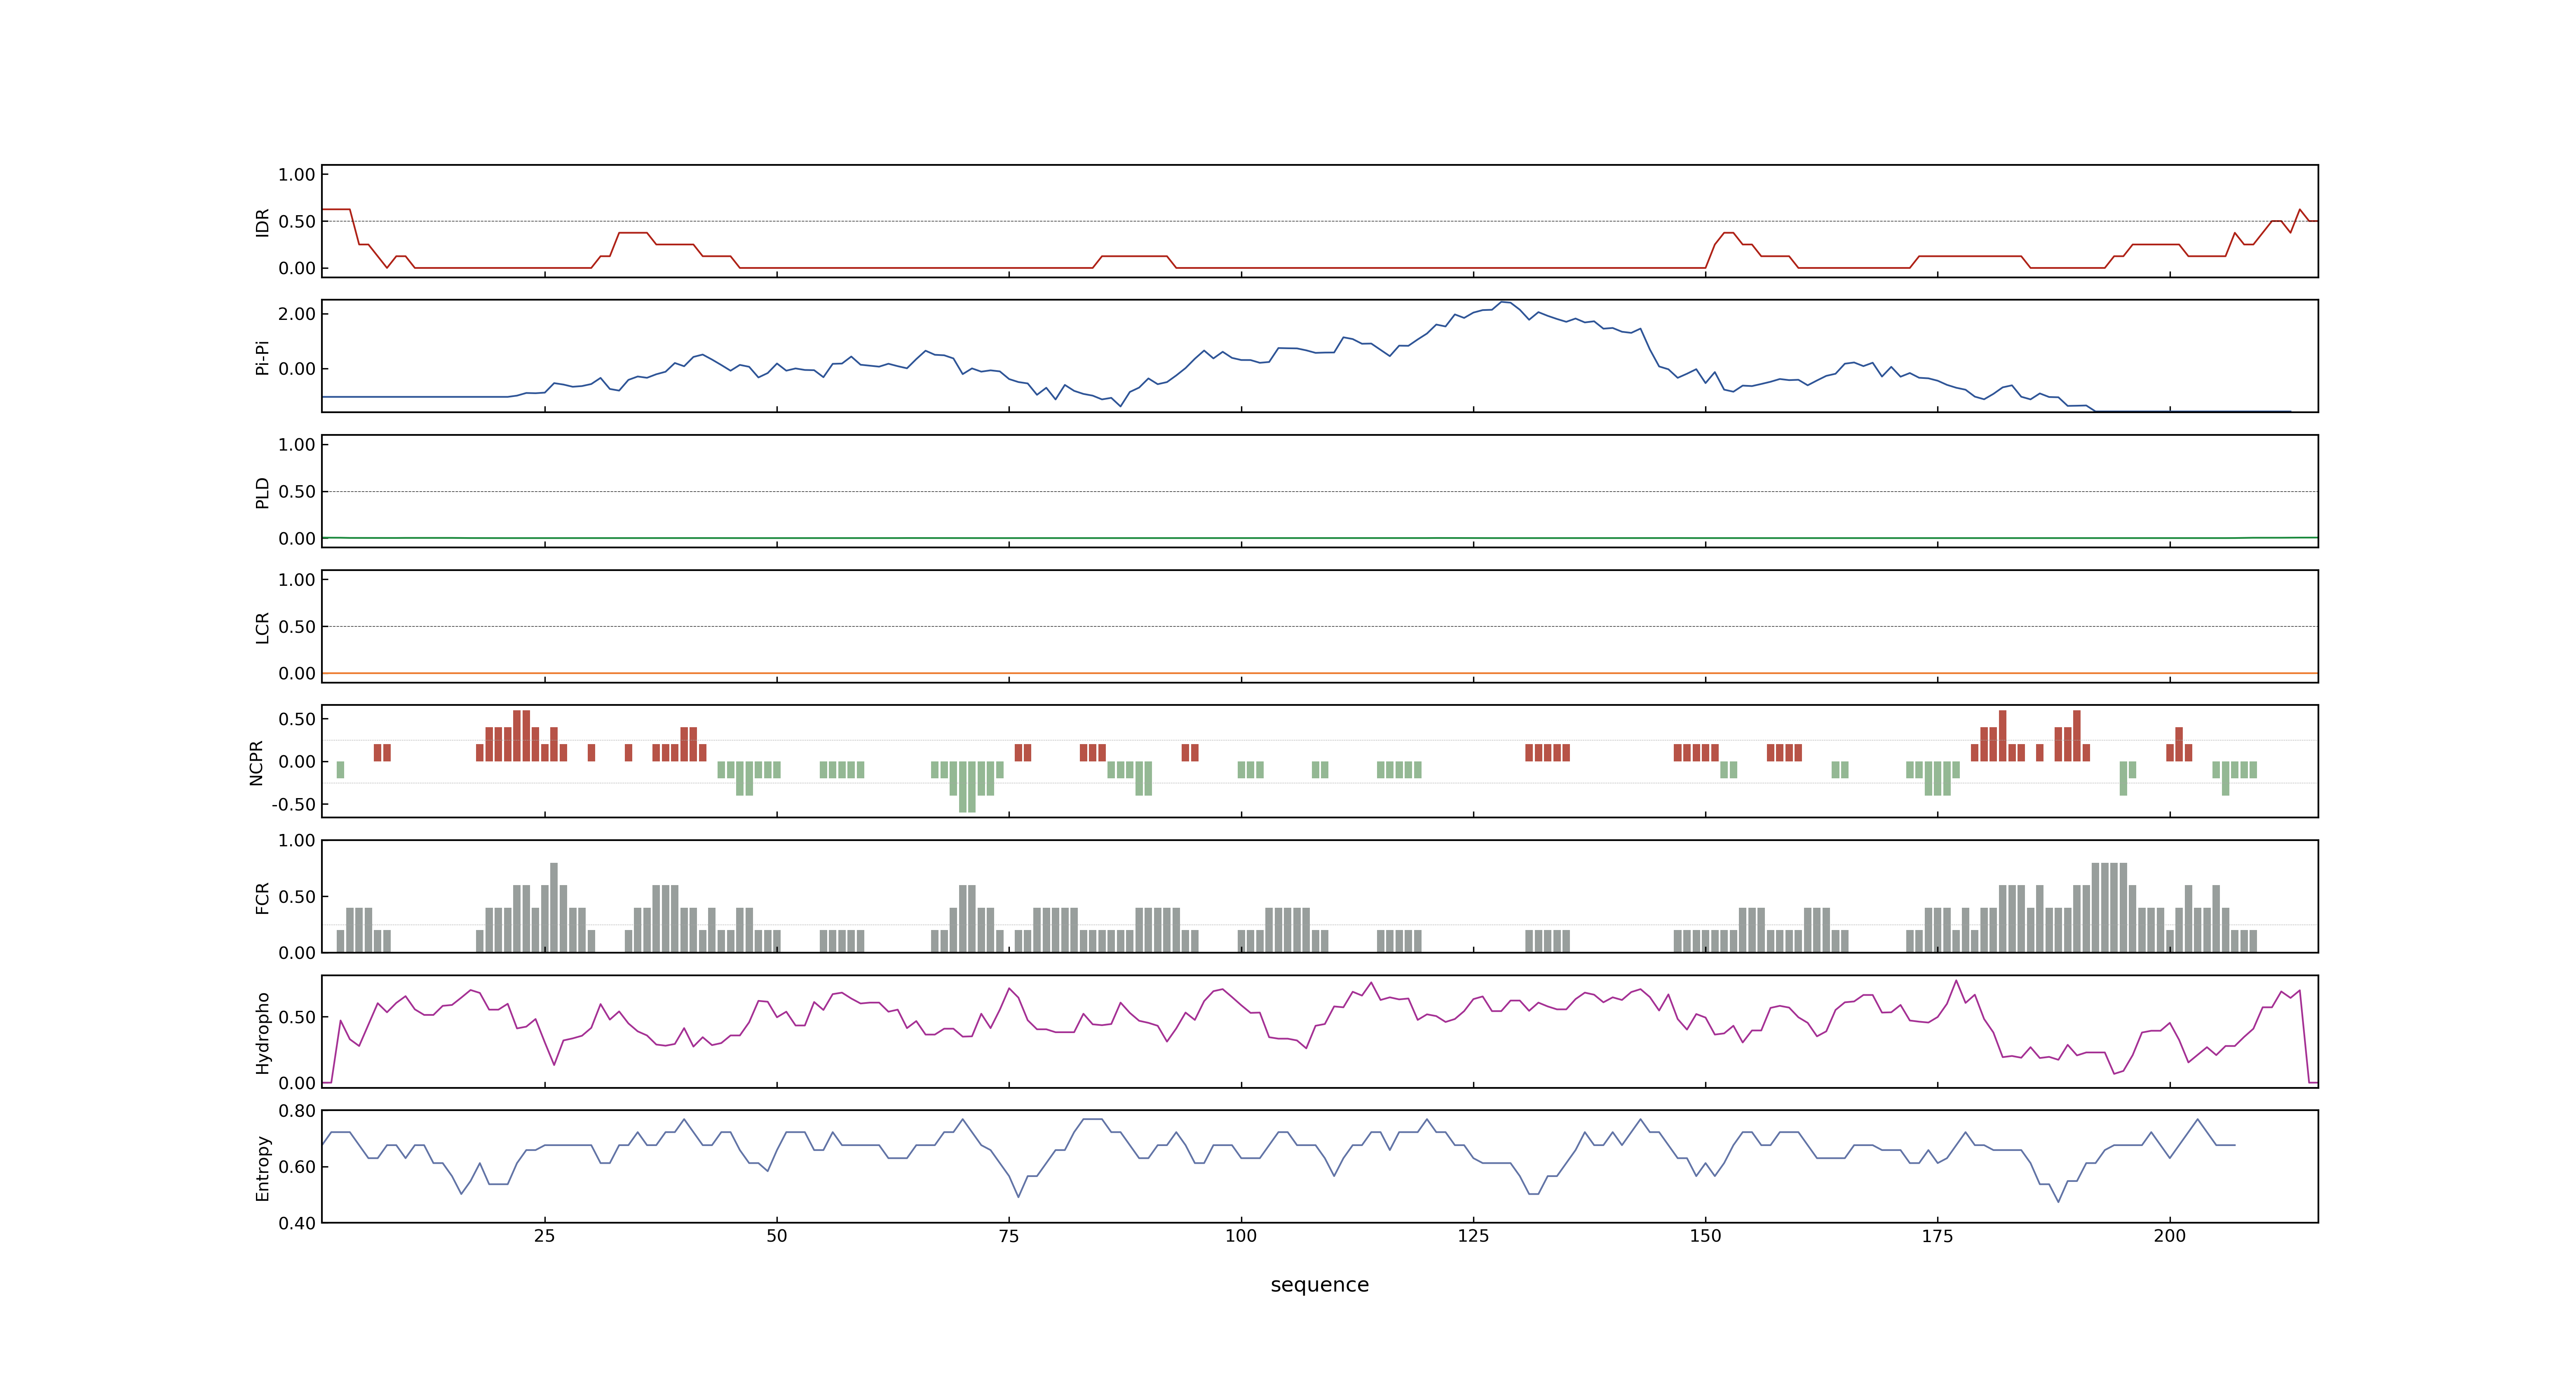Image resolution: width=2576 pixels, height=1374 pixels.
Task: Click the FCR axis label
Action: pyautogui.click(x=262, y=898)
